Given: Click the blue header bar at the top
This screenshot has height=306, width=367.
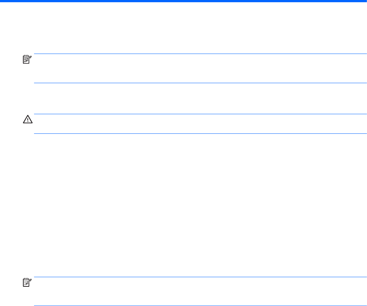Looking at the screenshot, I should (183, 1).
